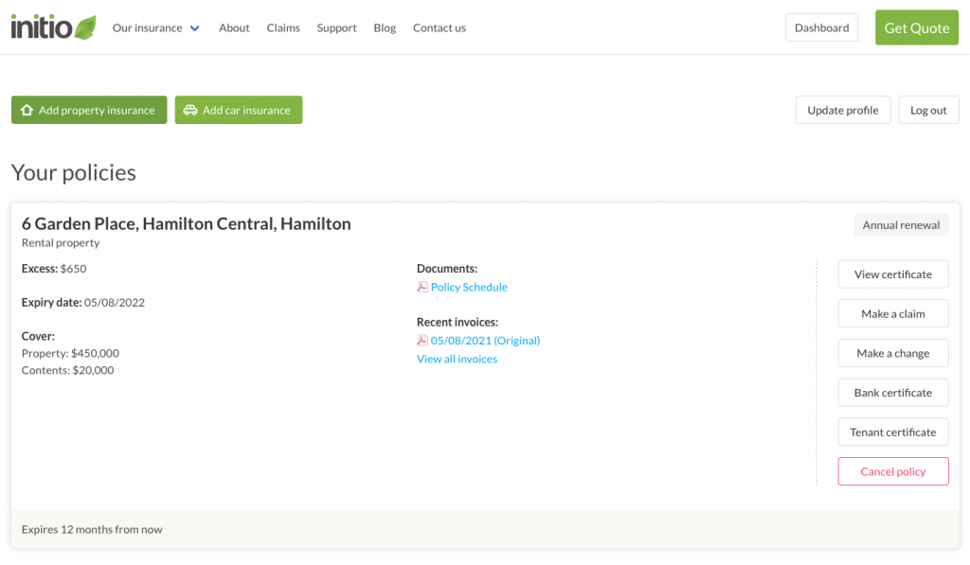
Task: Navigate to the Blog
Action: coord(385,27)
